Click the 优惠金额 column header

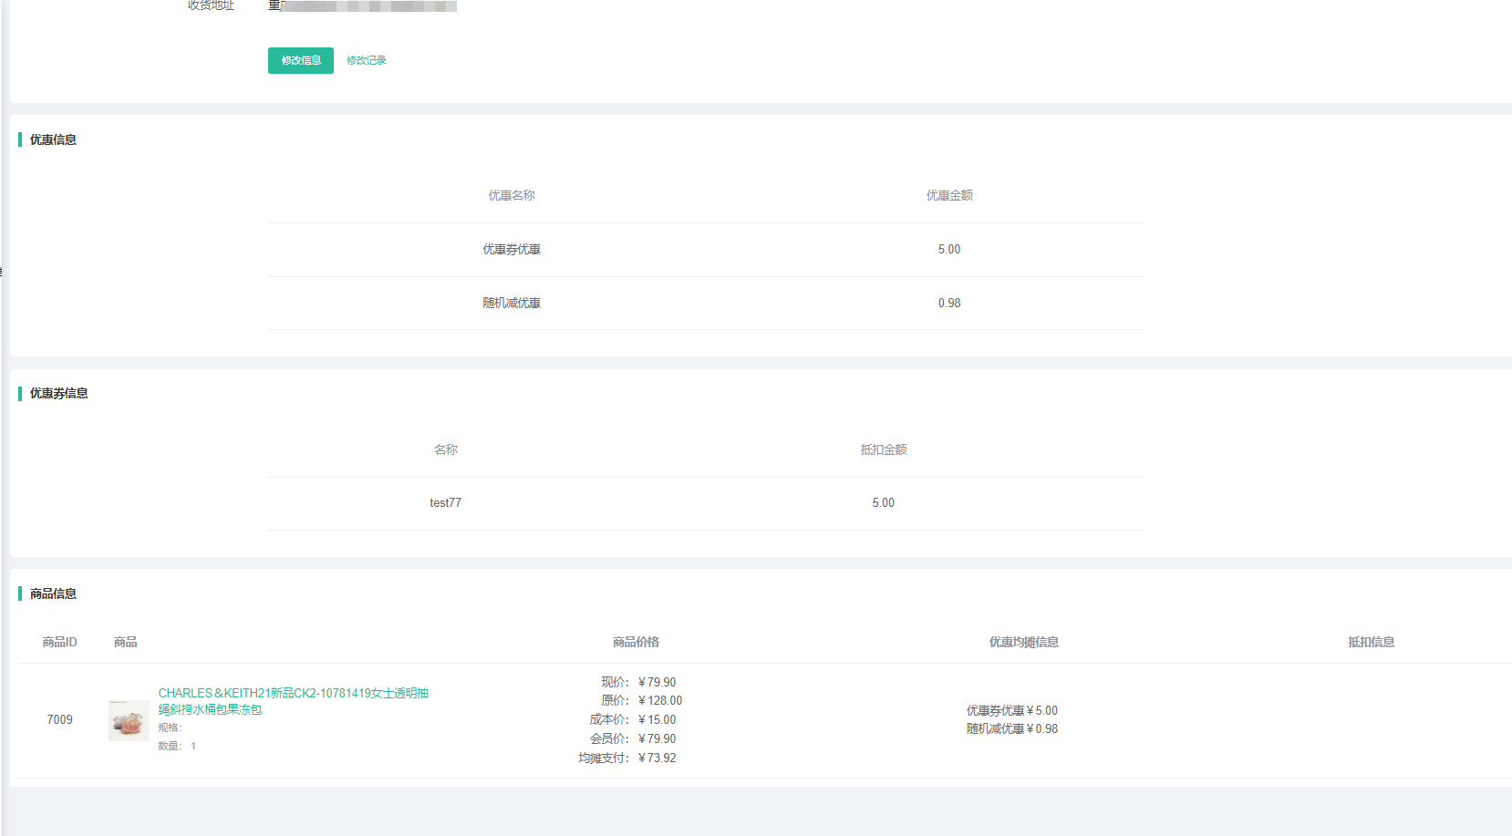coord(948,195)
